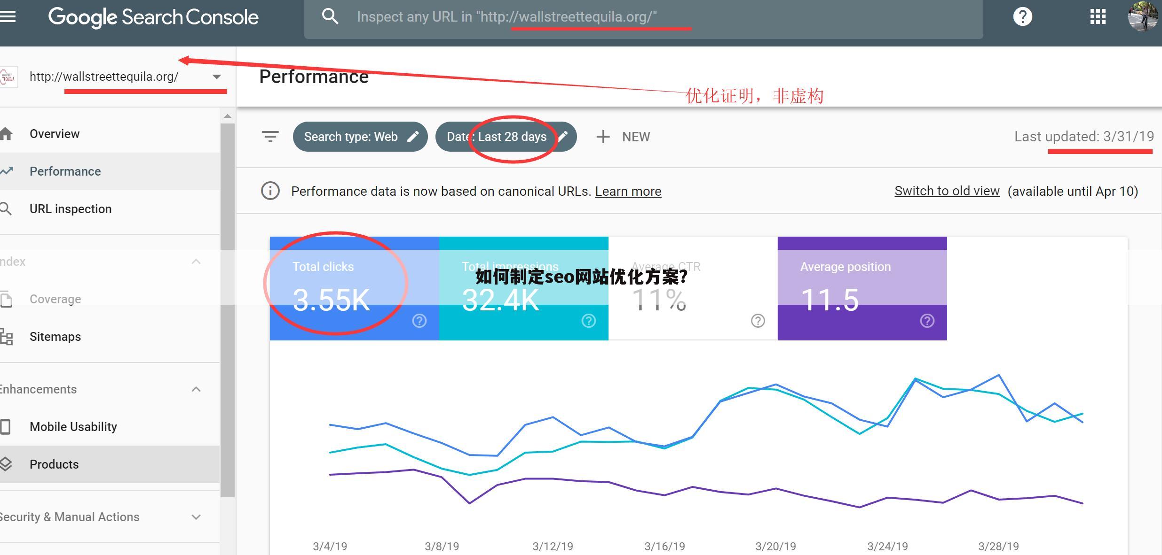Screen dimensions: 1162x555
Task: Click the NEW filter button label
Action: pos(636,137)
